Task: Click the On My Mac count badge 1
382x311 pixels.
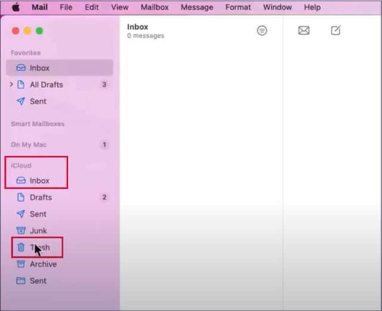Action: pos(104,145)
